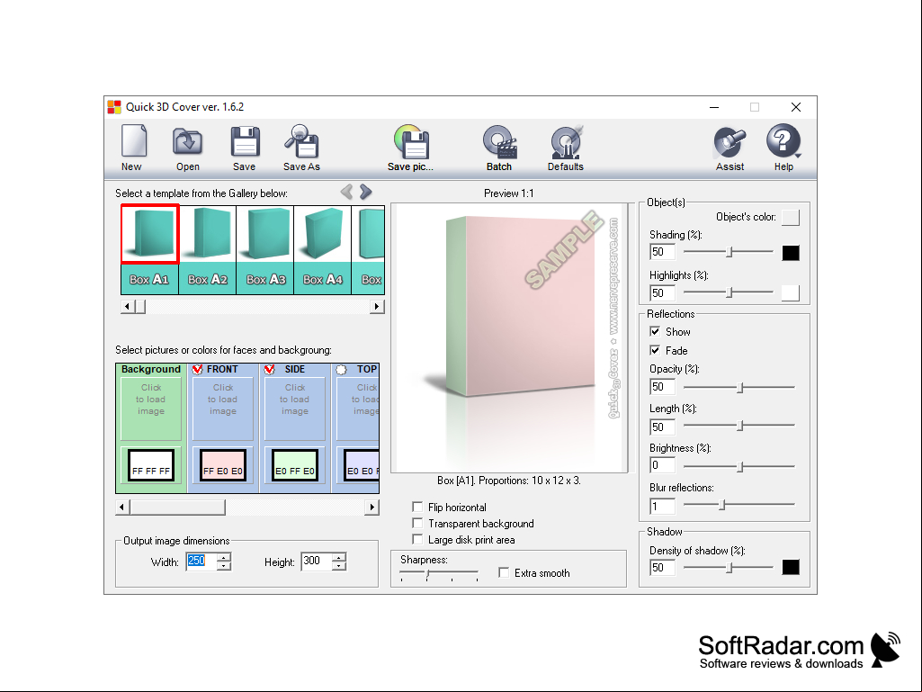Select the Box A4 template
Viewport: 922px width, 692px height.
pyautogui.click(x=323, y=249)
